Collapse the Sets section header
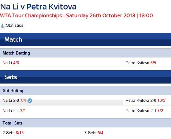Screen dimensions: 171x139 coord(85,77)
